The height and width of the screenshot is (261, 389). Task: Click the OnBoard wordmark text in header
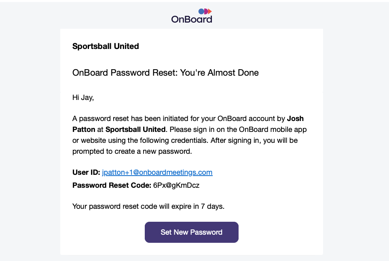pyautogui.click(x=191, y=19)
